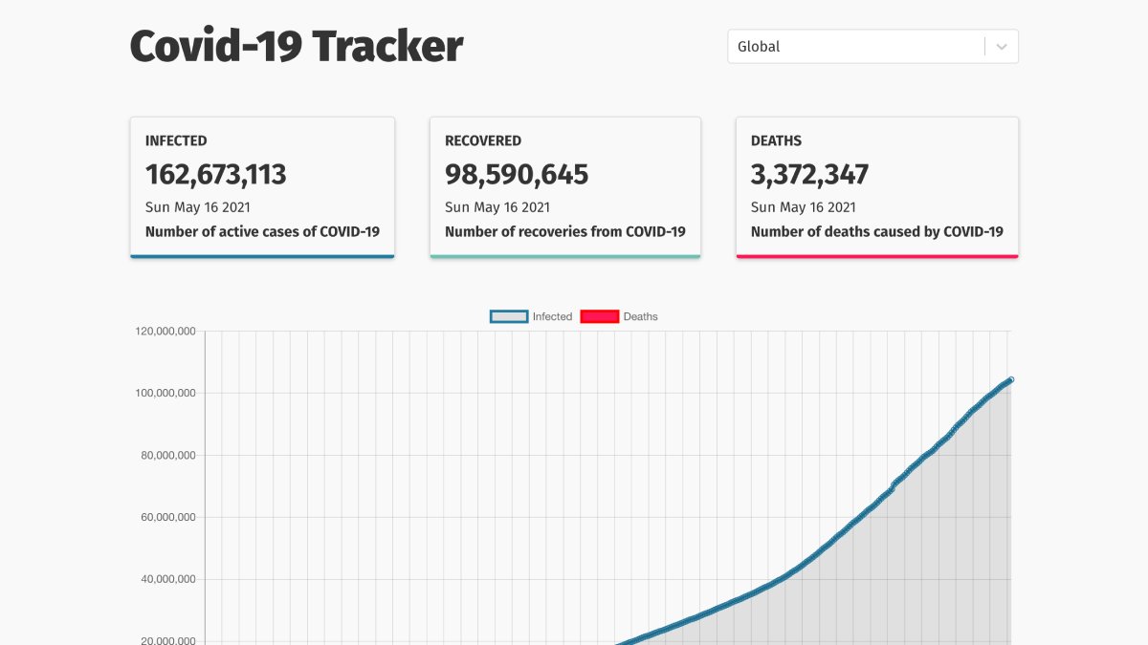The image size is (1148, 645).
Task: Click the red Deaths legend color box
Action: click(x=599, y=316)
